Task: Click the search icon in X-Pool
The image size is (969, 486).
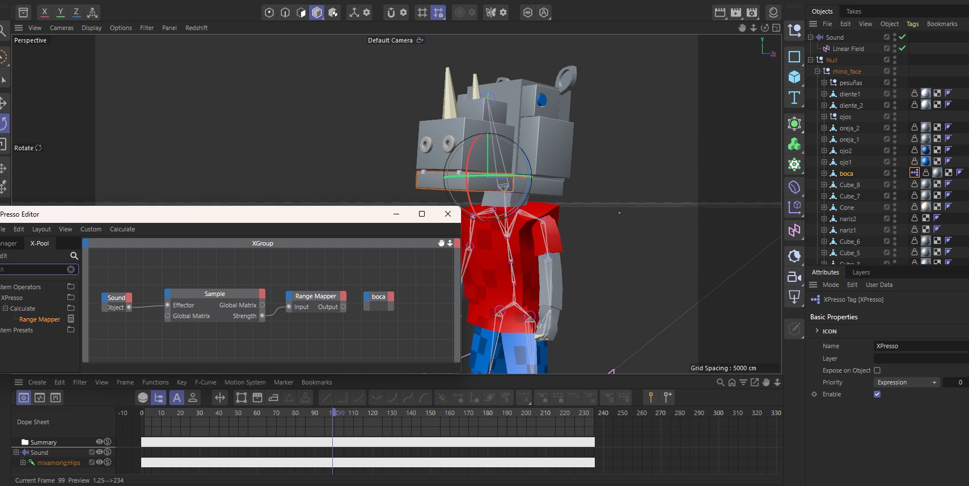Action: point(74,256)
